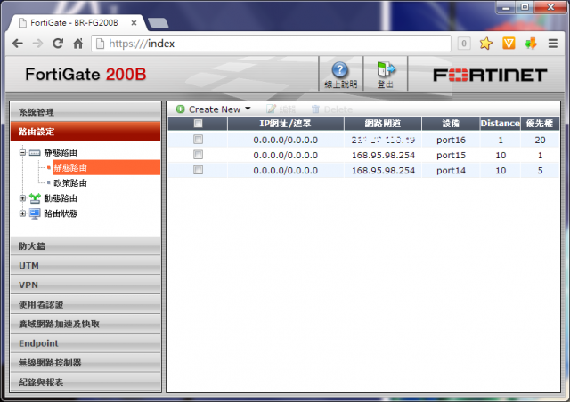Click the greyed edit pencil icon

pos(271,109)
